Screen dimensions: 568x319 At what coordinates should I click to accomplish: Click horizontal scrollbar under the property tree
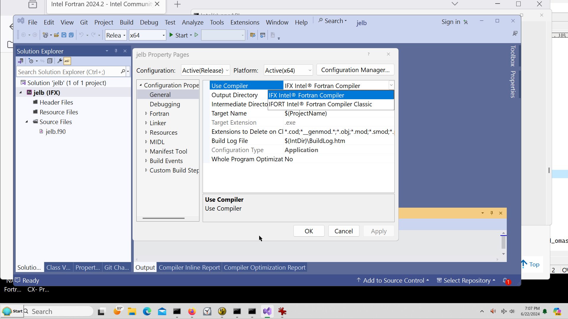point(163,218)
